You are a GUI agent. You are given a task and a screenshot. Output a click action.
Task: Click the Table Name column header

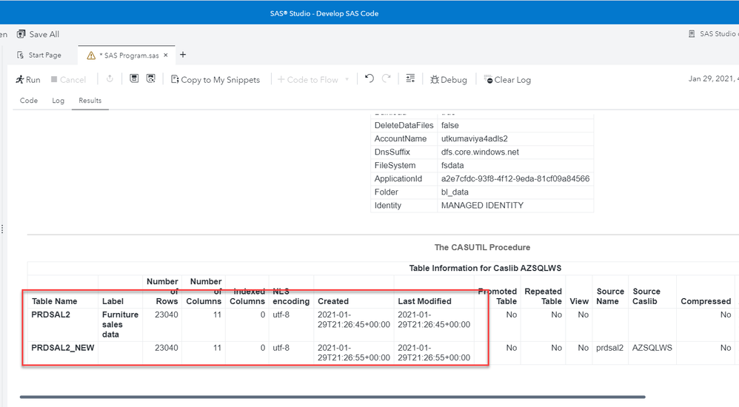click(x=54, y=301)
